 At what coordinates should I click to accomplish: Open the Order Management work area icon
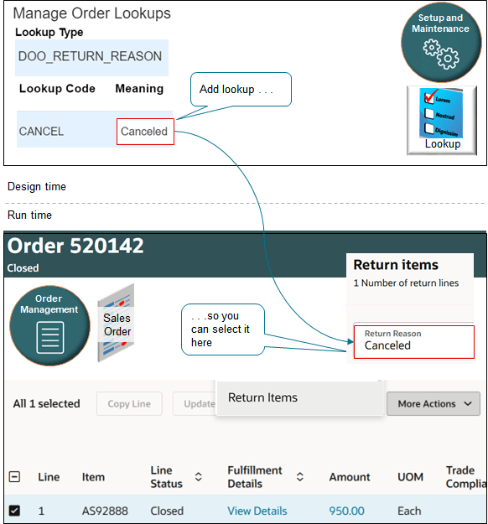pyautogui.click(x=49, y=325)
